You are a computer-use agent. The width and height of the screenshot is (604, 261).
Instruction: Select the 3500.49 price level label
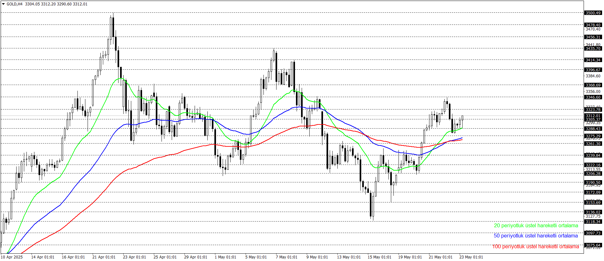pyautogui.click(x=593, y=13)
